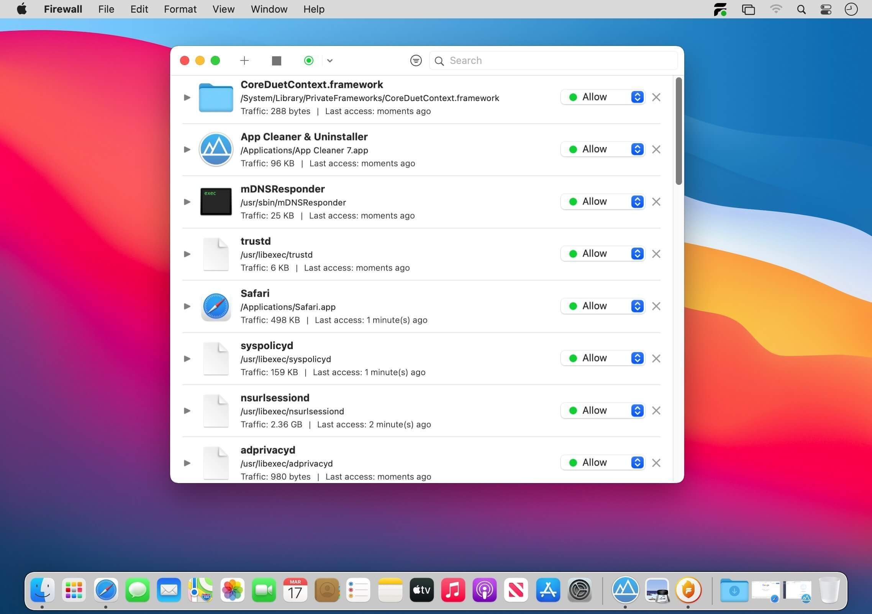
Task: Open the chevron next to the status indicator
Action: [x=329, y=60]
